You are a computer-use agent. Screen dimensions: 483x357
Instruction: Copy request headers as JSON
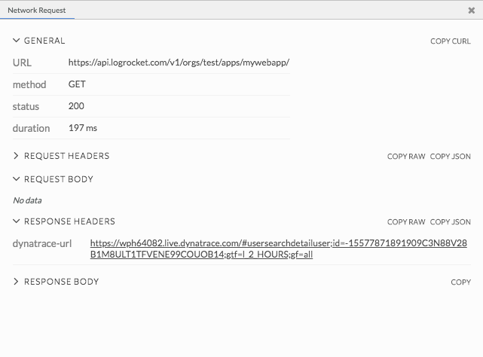(451, 157)
